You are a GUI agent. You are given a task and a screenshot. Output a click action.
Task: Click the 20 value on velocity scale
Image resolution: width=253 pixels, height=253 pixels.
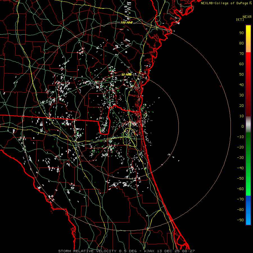[241, 106]
